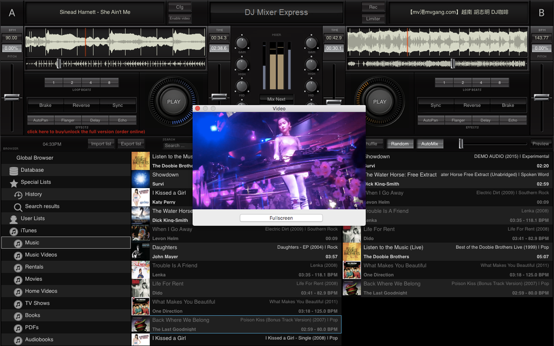Viewport: 554px width, 346px height.
Task: Click Fullscreen in the Video window
Action: pyautogui.click(x=281, y=218)
